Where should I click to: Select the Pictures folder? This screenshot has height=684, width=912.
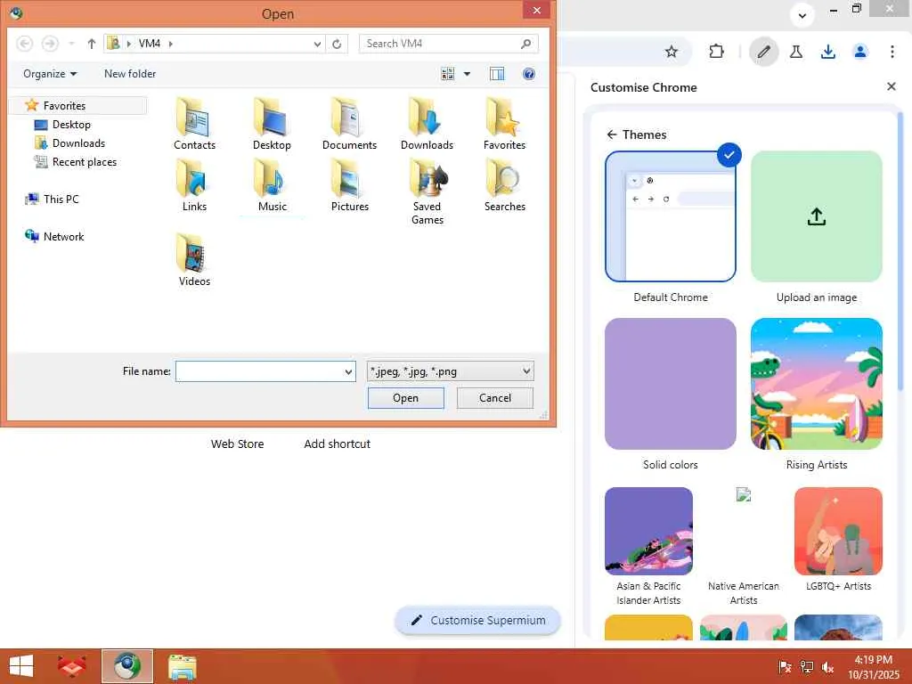pyautogui.click(x=349, y=186)
